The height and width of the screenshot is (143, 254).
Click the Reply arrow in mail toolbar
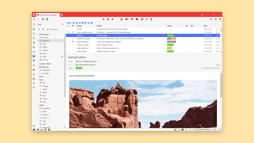click(x=104, y=19)
